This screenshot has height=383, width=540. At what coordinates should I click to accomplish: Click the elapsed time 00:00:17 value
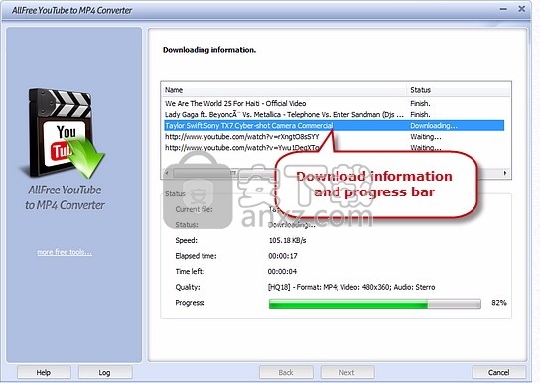tap(283, 256)
